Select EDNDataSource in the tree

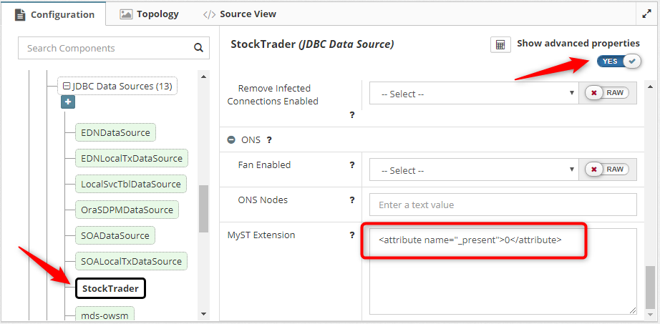(115, 132)
